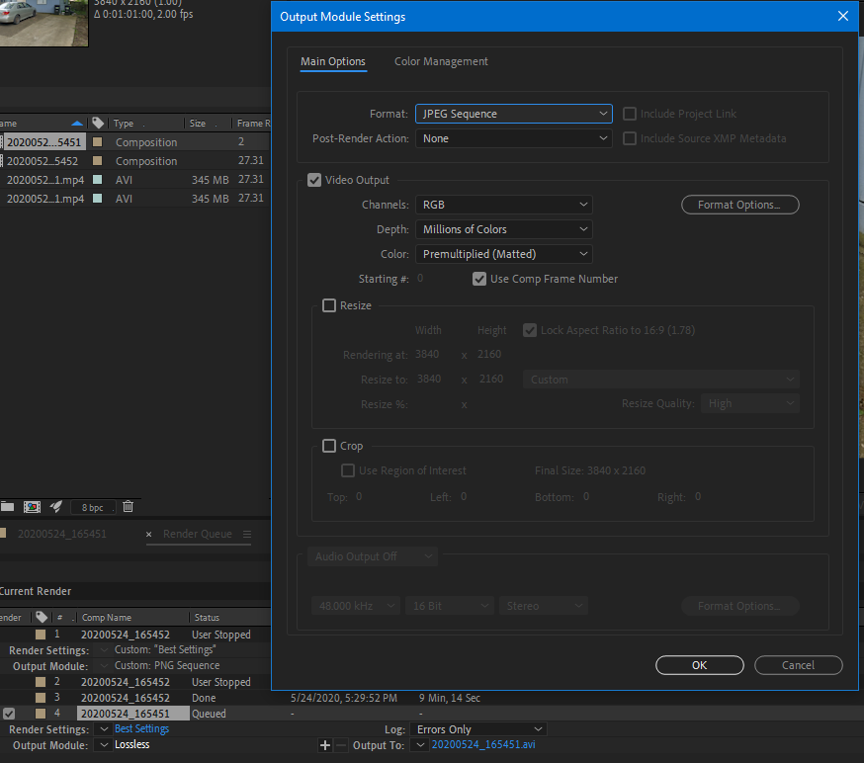Image resolution: width=864 pixels, height=763 pixels.
Task: Open the Channels dropdown set to RGB
Action: pyautogui.click(x=503, y=205)
